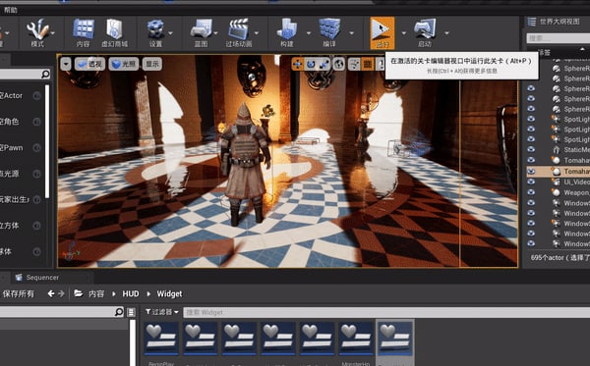Click the 设置 (Settings) toolbar icon
This screenshot has height=366, width=590.
point(155,32)
